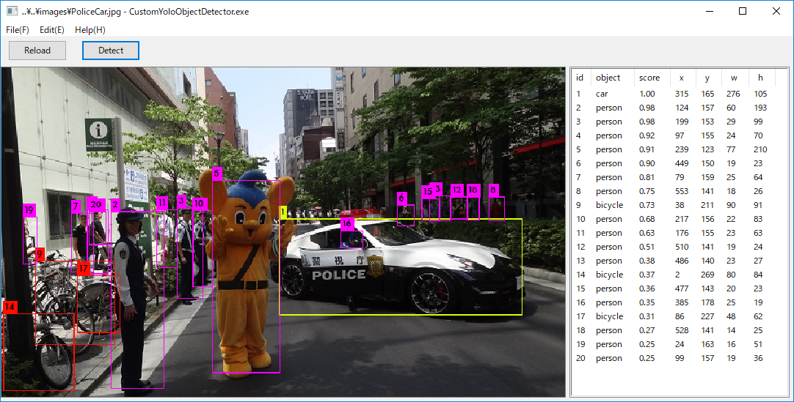This screenshot has width=794, height=402.
Task: Click score value 0.73 in table
Action: point(647,205)
